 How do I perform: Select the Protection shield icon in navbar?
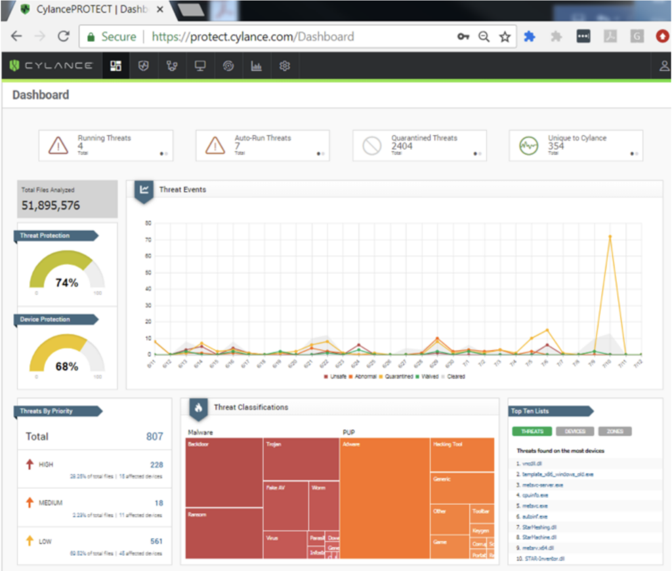pyautogui.click(x=144, y=66)
